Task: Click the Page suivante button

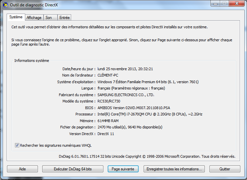Action: coord(123,169)
